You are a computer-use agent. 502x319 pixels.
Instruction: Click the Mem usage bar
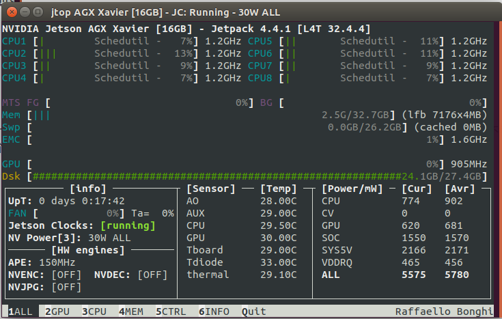(211, 115)
